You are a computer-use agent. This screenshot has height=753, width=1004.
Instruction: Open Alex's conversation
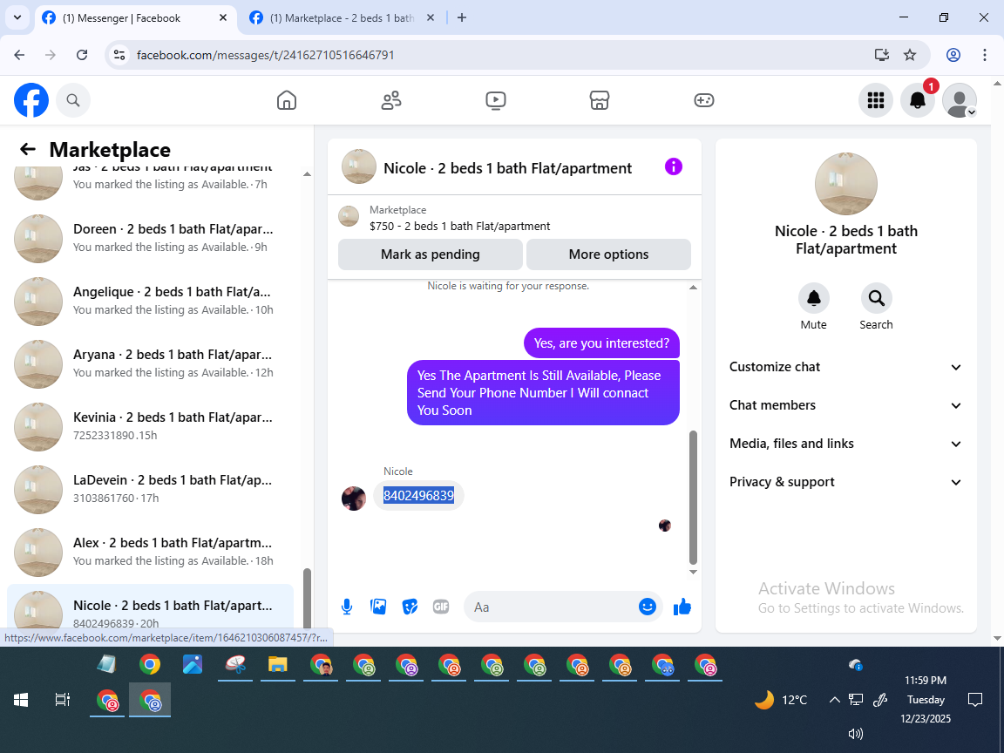151,552
